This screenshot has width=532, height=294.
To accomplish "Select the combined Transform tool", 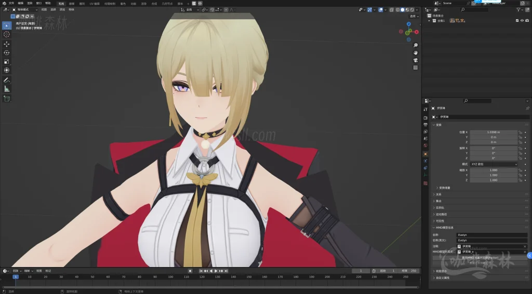I will coord(6,70).
